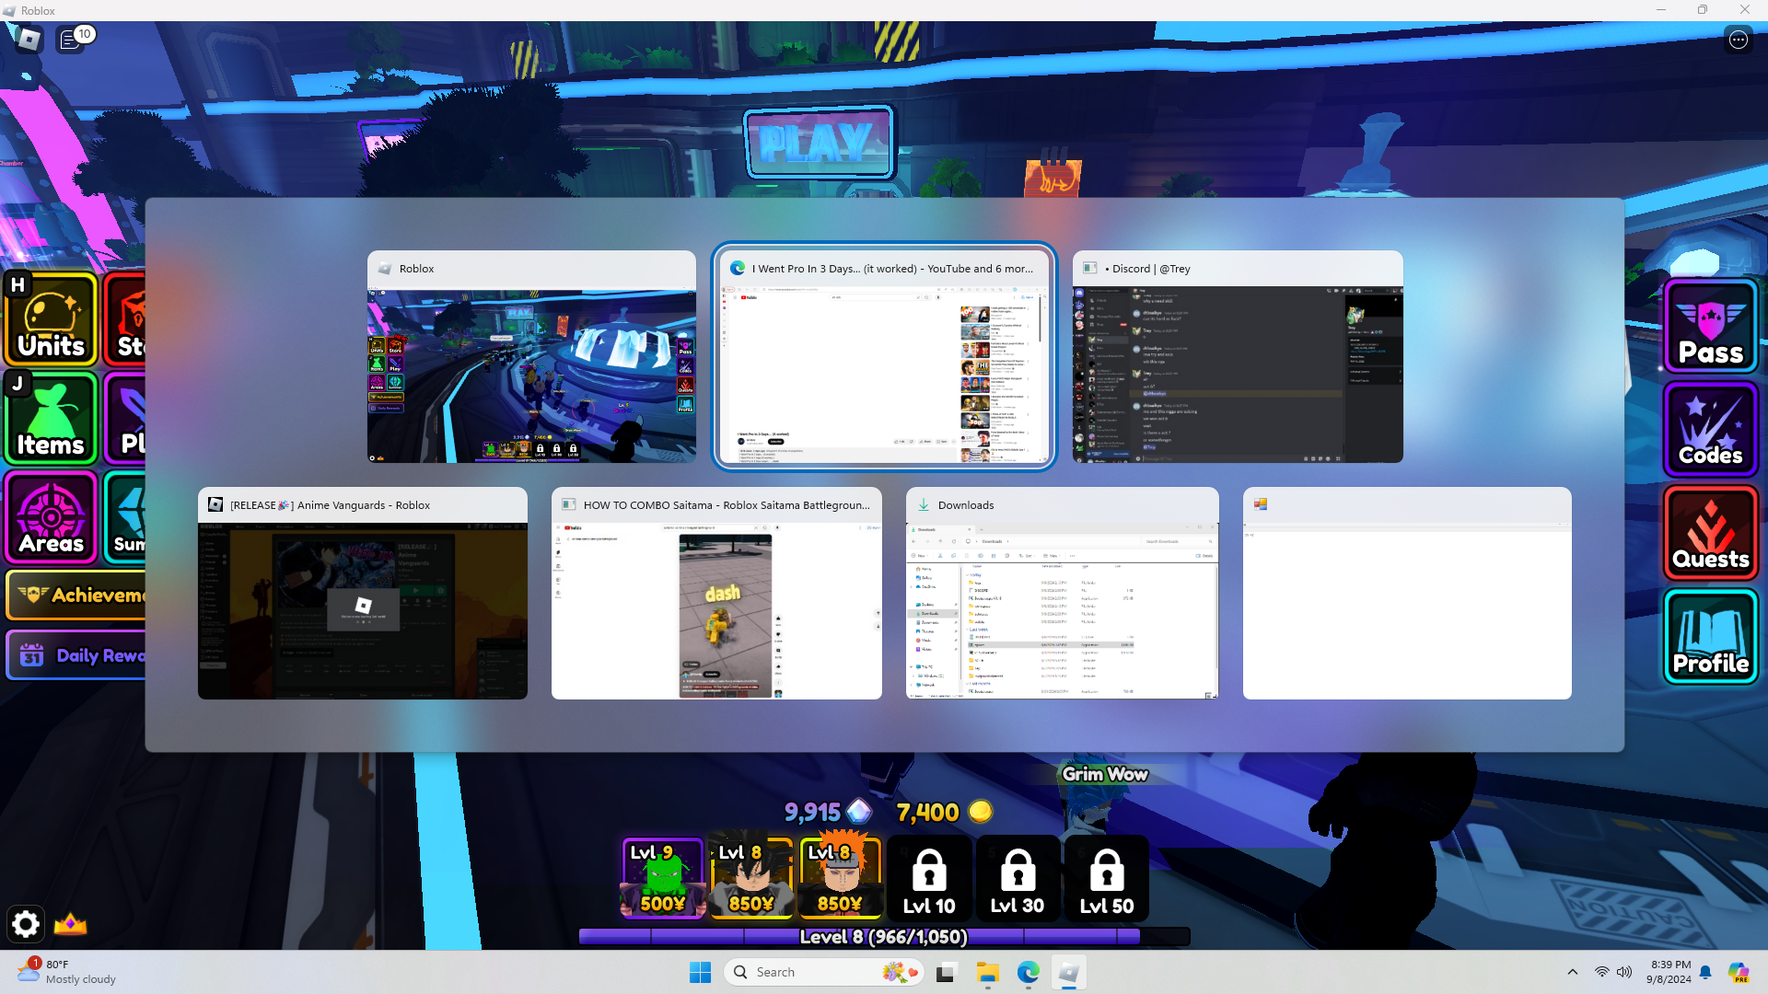
Task: Open the Codes icon
Action: tap(1711, 430)
